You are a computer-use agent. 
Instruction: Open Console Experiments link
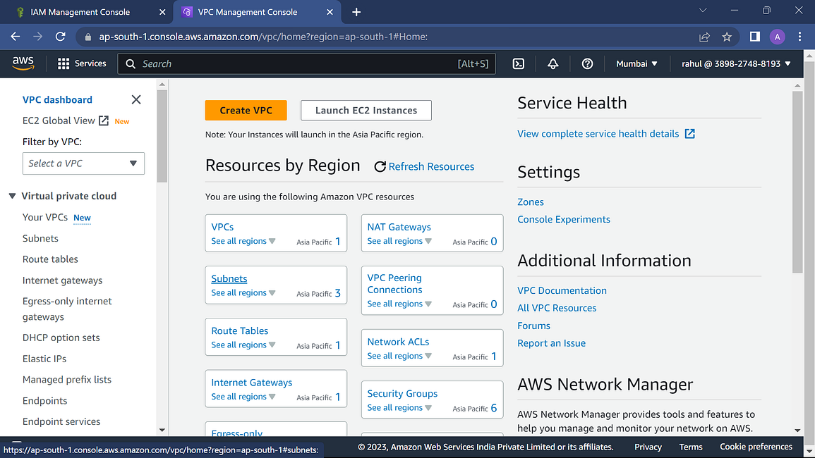pos(563,219)
